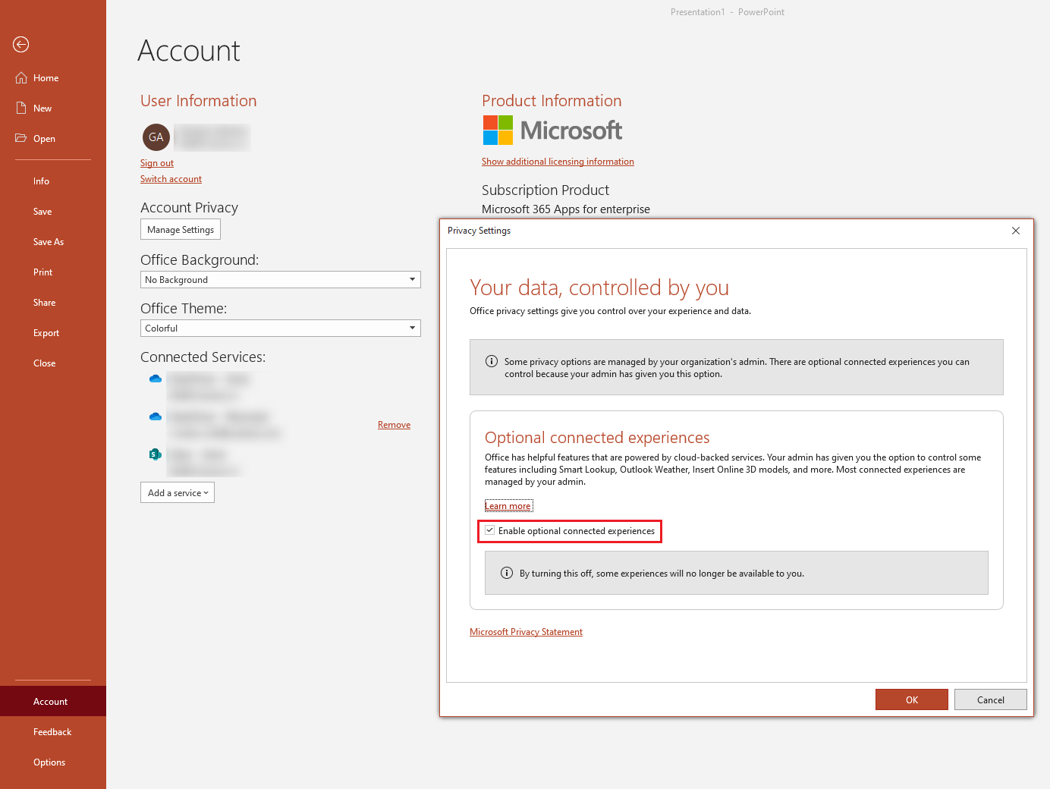
Task: Click the second OneDrive cloud icon beside Remove
Action: click(x=156, y=417)
